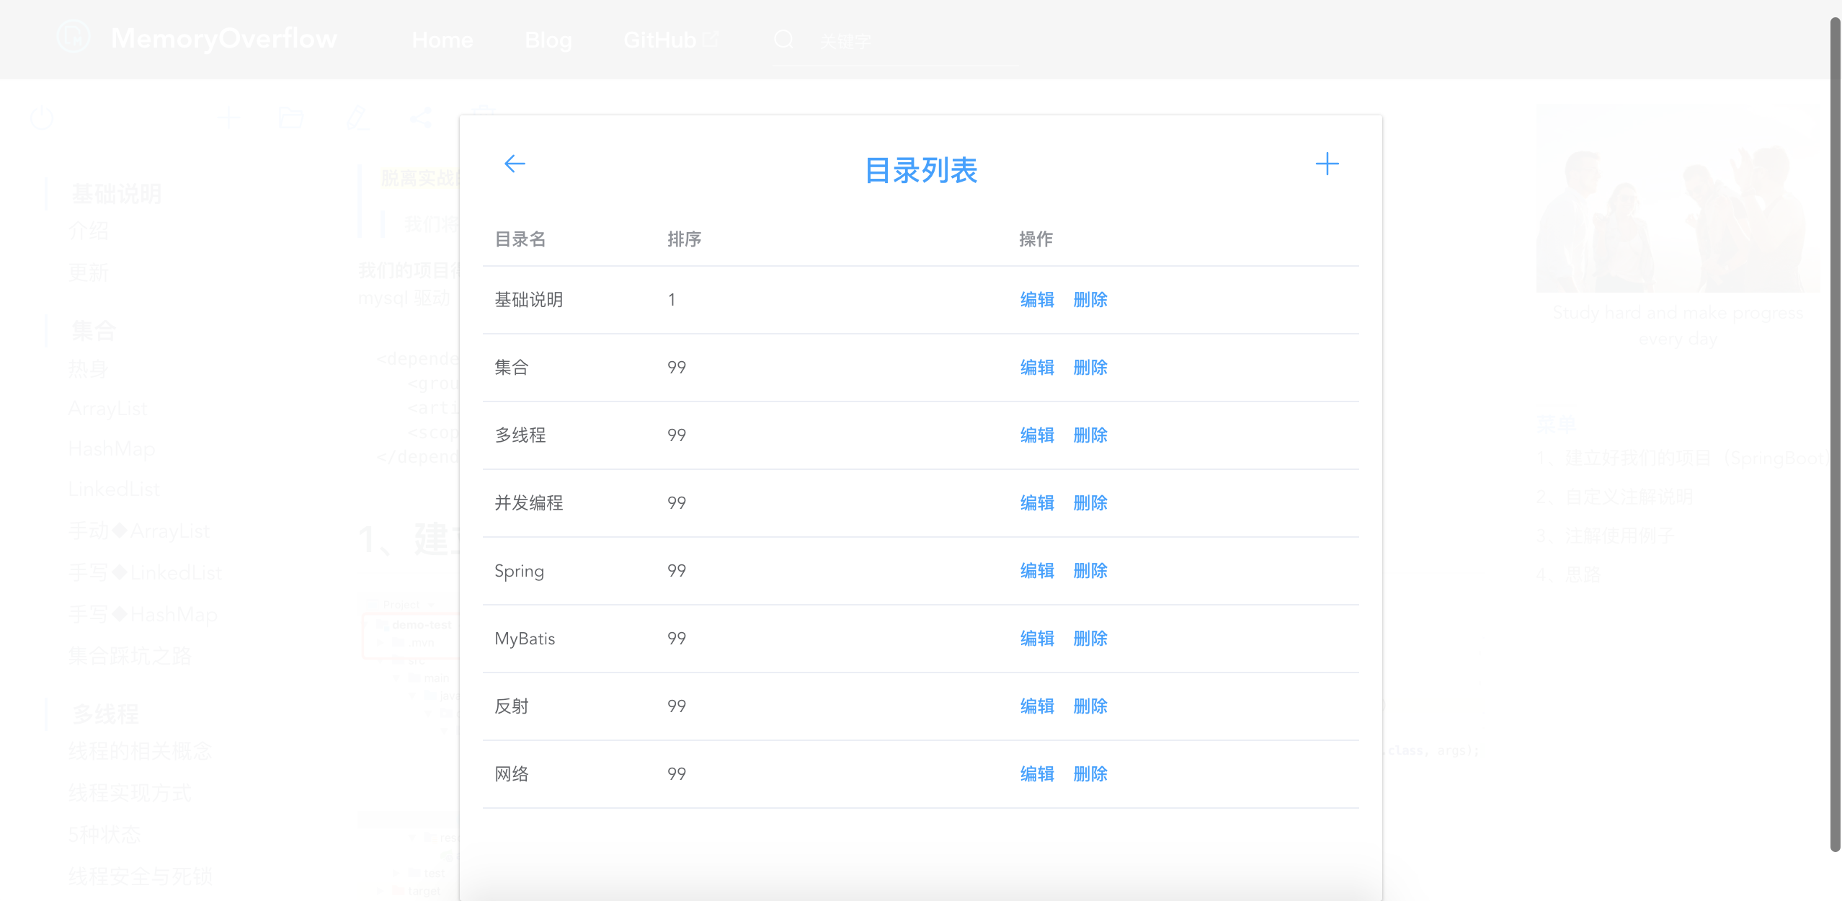Click the team photo thumbnail on the right
Screen dimensions: 1842x901
click(1678, 198)
